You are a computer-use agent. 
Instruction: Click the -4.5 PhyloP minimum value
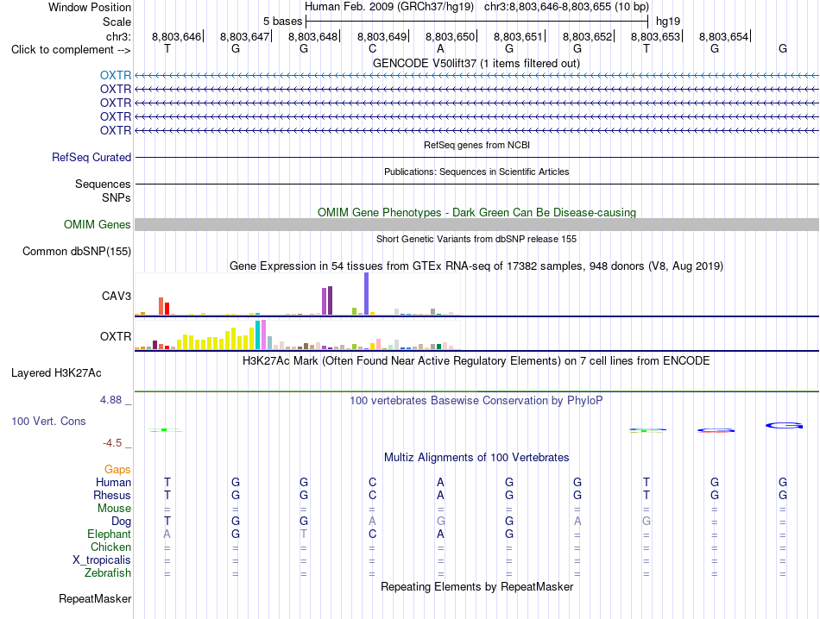pyautogui.click(x=112, y=443)
